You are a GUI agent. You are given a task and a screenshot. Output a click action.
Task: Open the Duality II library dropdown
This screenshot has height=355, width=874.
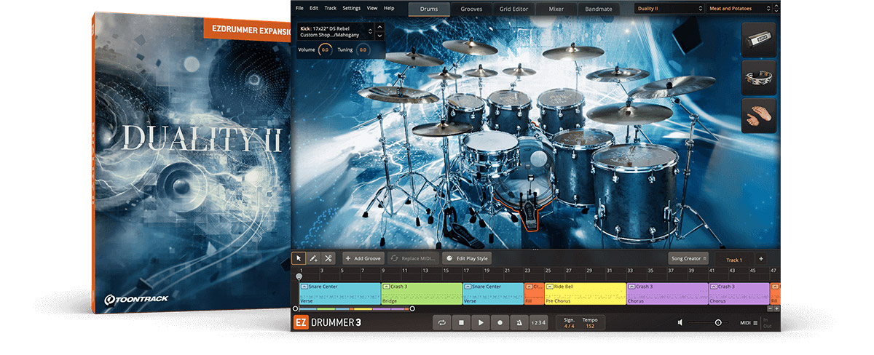point(668,9)
